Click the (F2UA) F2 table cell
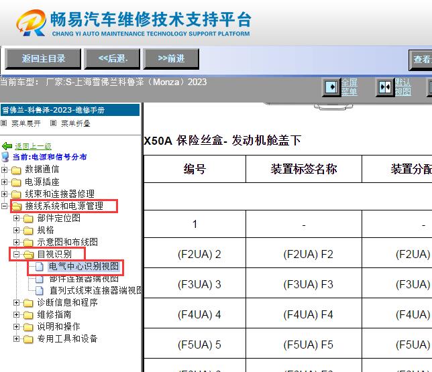The width and height of the screenshot is (432, 372). tap(304, 253)
